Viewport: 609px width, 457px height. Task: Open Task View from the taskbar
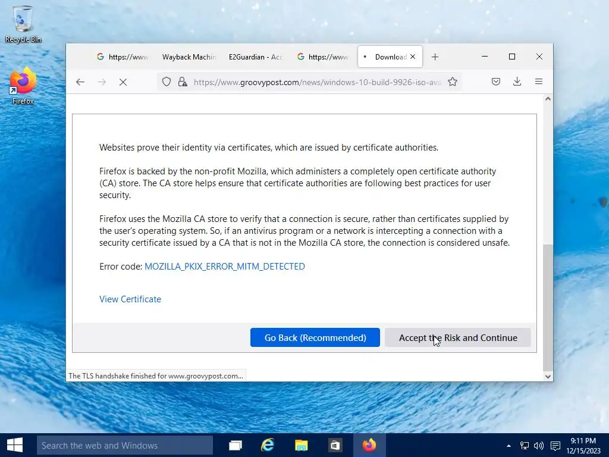click(236, 445)
